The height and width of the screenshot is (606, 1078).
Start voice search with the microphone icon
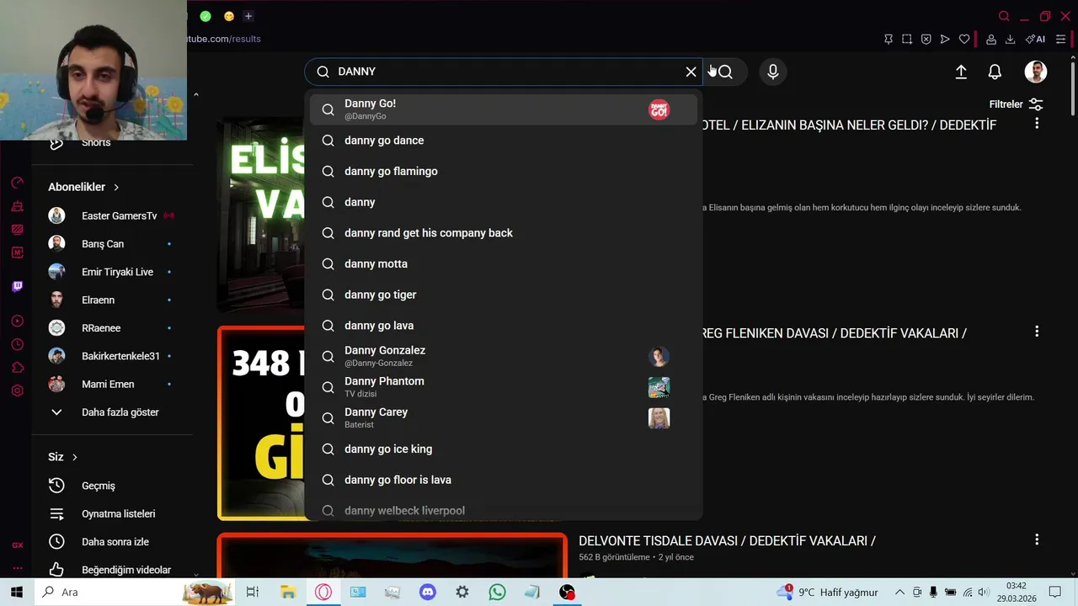(x=772, y=72)
